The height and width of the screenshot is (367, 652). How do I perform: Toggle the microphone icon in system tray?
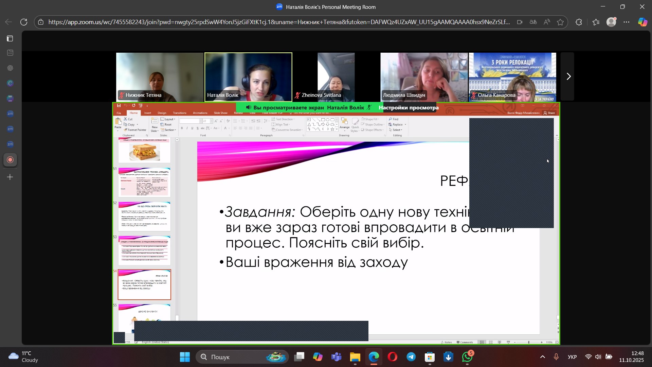point(556,357)
